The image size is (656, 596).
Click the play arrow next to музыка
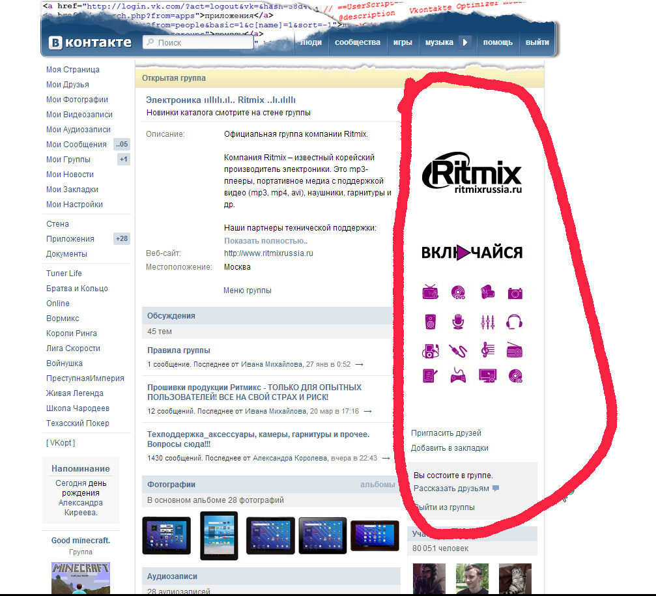[465, 42]
